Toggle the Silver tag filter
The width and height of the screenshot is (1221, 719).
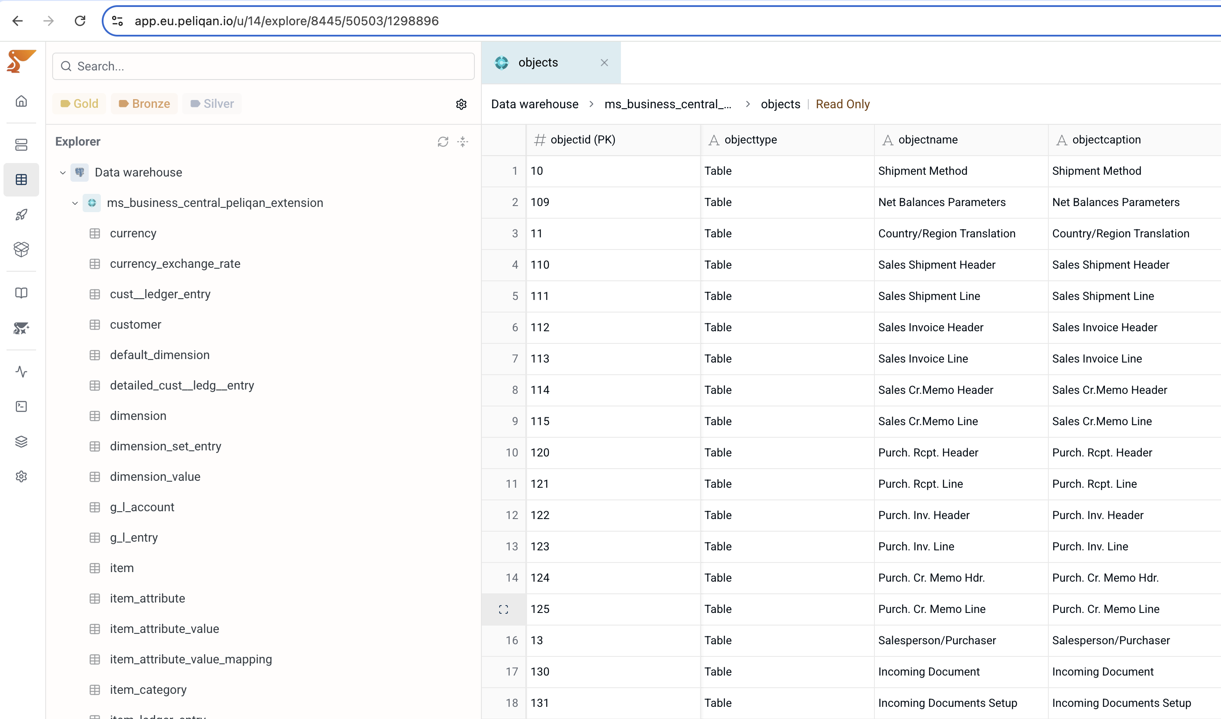point(212,104)
